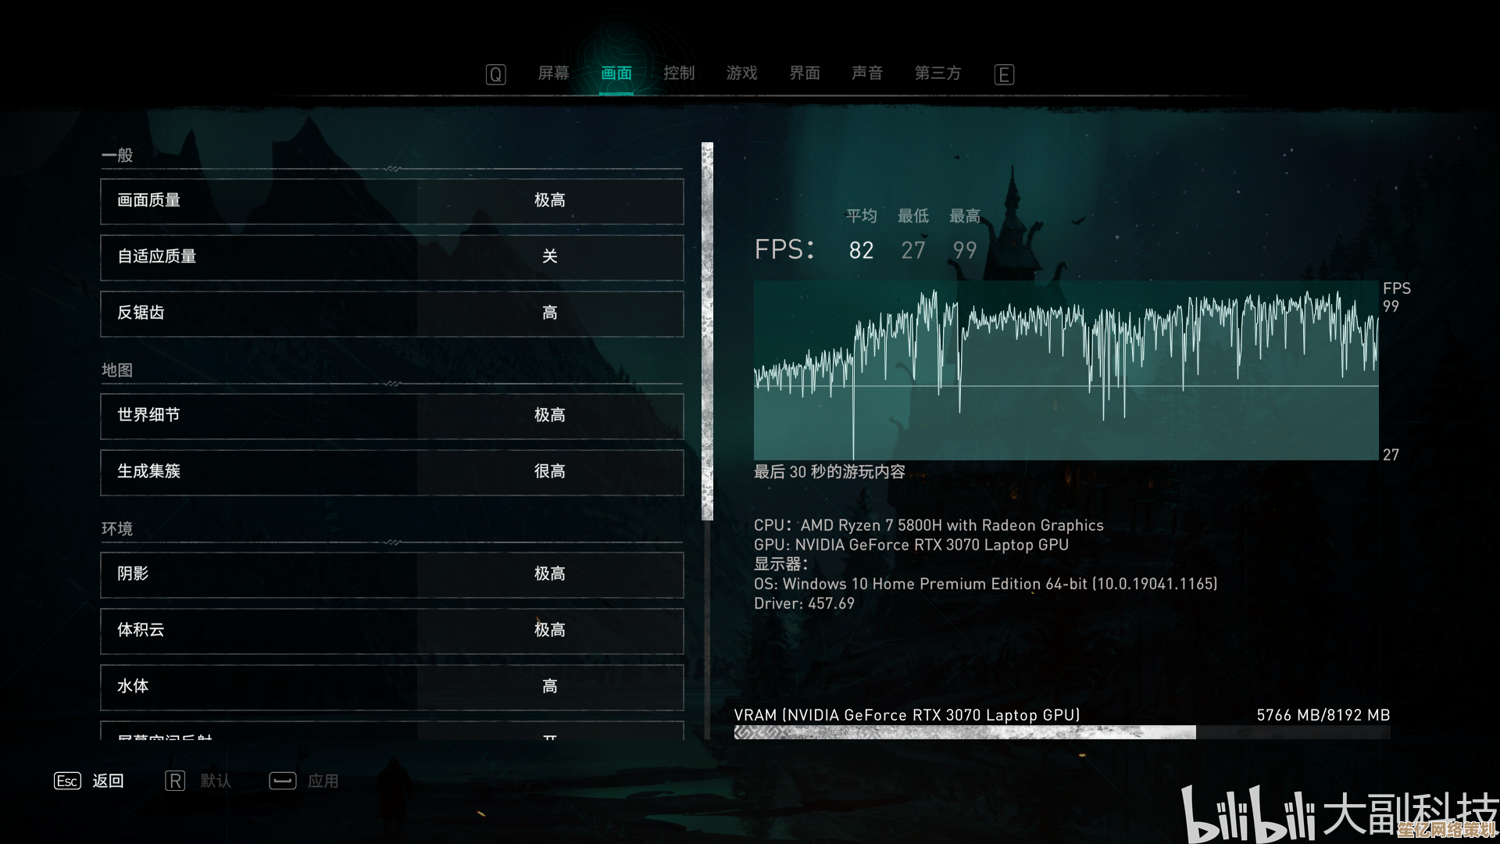Select the 声音 tab
Viewport: 1500px width, 844px height.
[x=866, y=73]
